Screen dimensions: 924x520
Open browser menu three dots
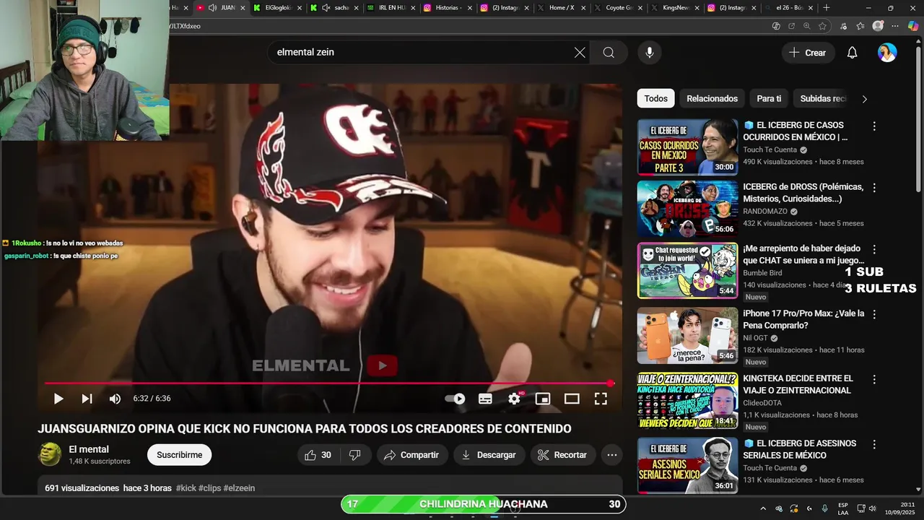coord(895,26)
